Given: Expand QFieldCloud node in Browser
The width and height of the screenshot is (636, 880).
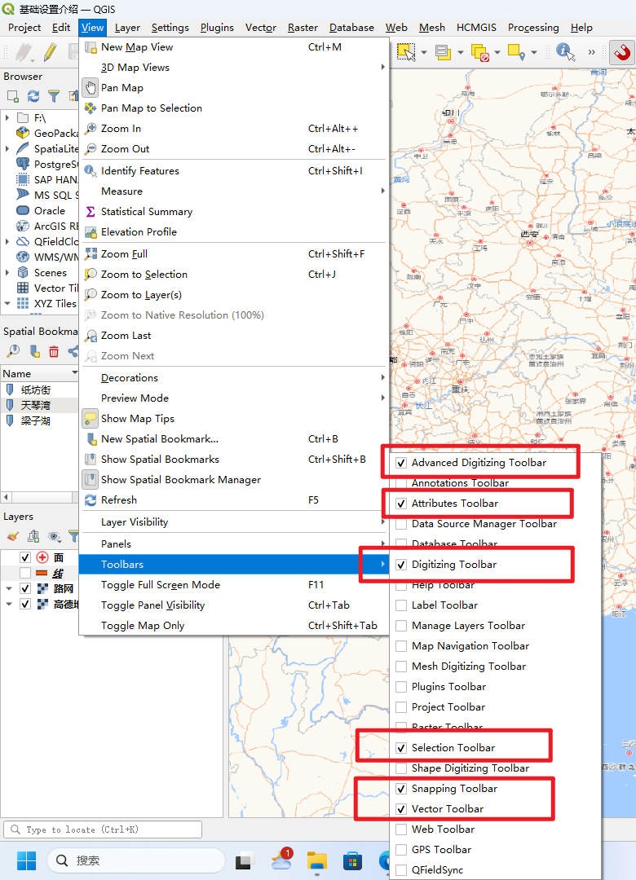Looking at the screenshot, I should point(7,241).
